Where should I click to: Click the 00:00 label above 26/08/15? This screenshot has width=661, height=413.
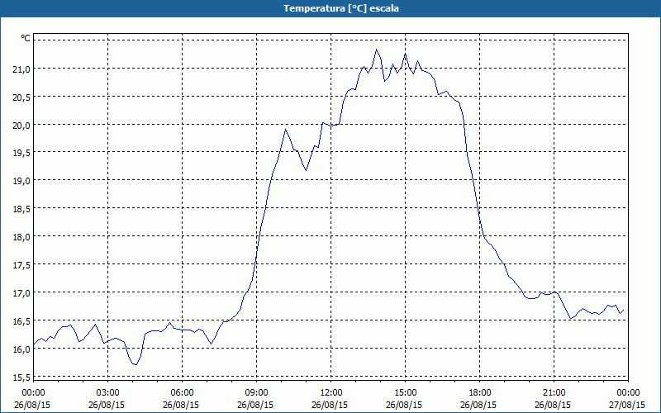[x=33, y=393]
